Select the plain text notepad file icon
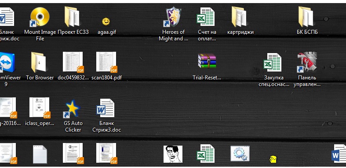 (40, 154)
